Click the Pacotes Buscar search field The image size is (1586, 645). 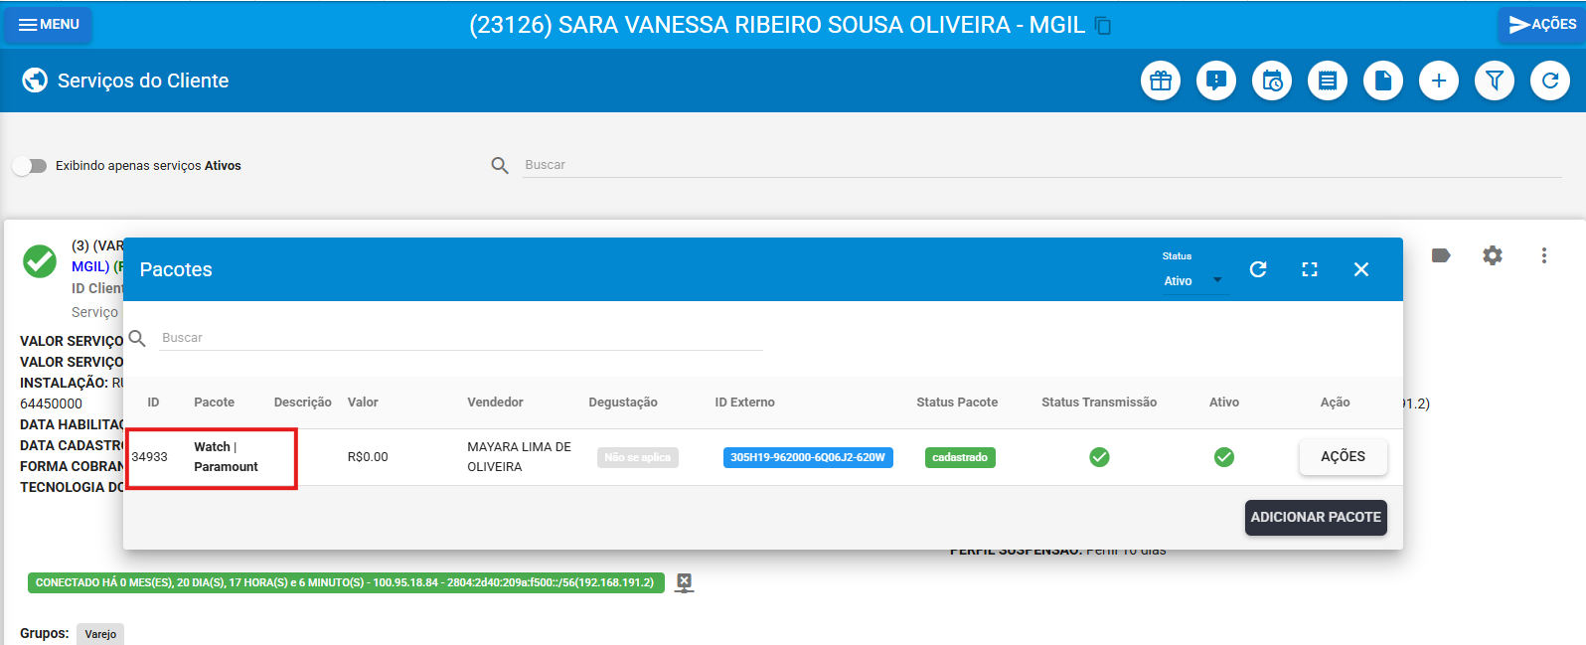click(461, 338)
